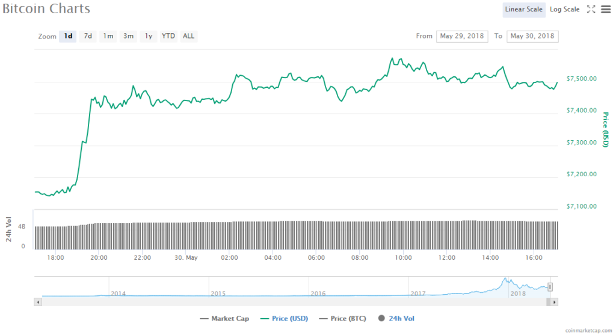Click the 18:00 time axis label
Viewport: 616px width, 335px height.
(55, 257)
